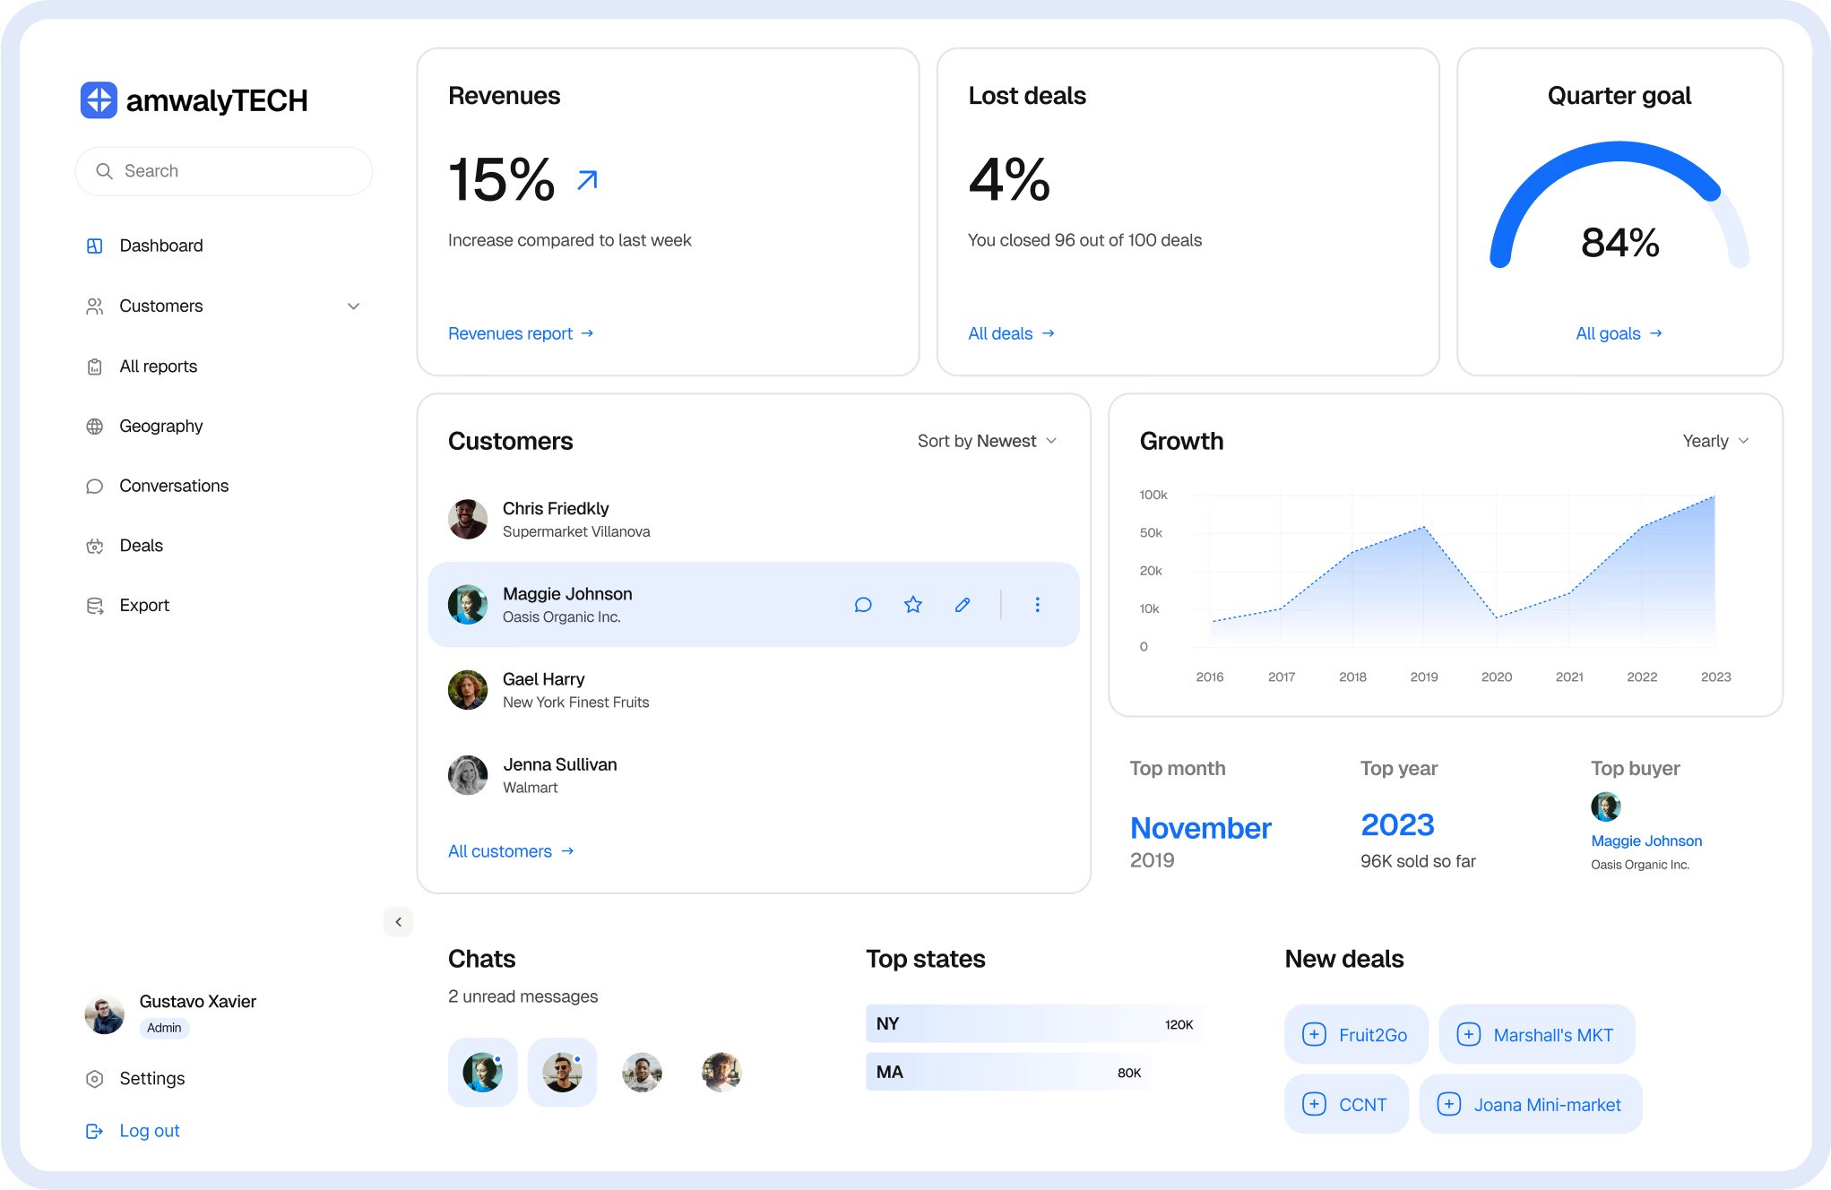Viewport: 1831px width, 1190px height.
Task: Open the Dashboard sidebar icon
Action: [95, 246]
